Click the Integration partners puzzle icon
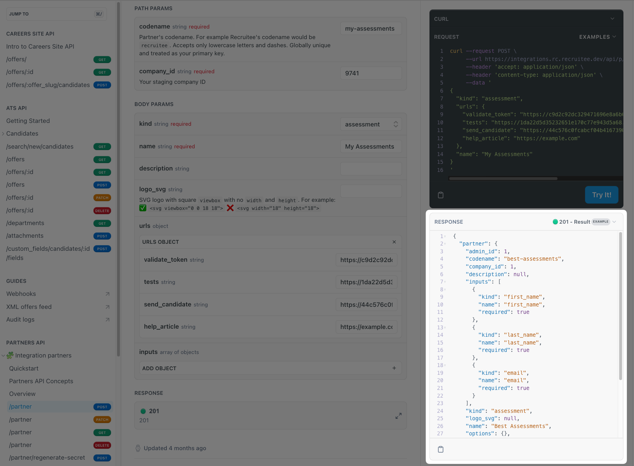The height and width of the screenshot is (466, 634). (x=10, y=355)
